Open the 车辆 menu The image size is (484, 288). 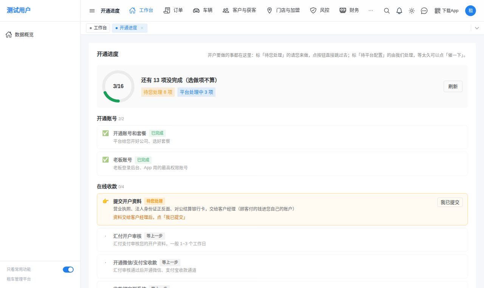pos(203,11)
